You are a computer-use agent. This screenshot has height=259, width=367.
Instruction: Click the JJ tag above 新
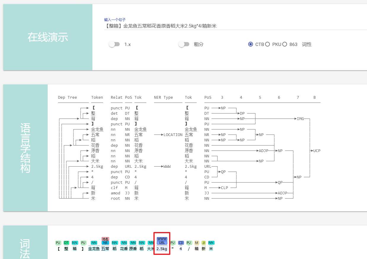pyautogui.click(x=204, y=242)
